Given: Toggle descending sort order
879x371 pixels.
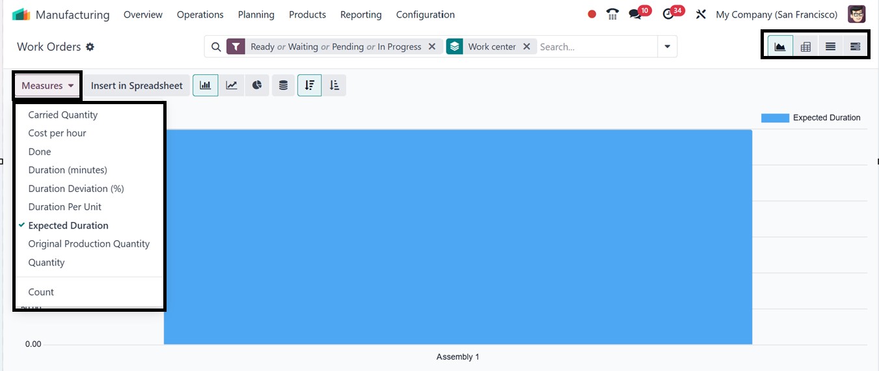Looking at the screenshot, I should 310,85.
